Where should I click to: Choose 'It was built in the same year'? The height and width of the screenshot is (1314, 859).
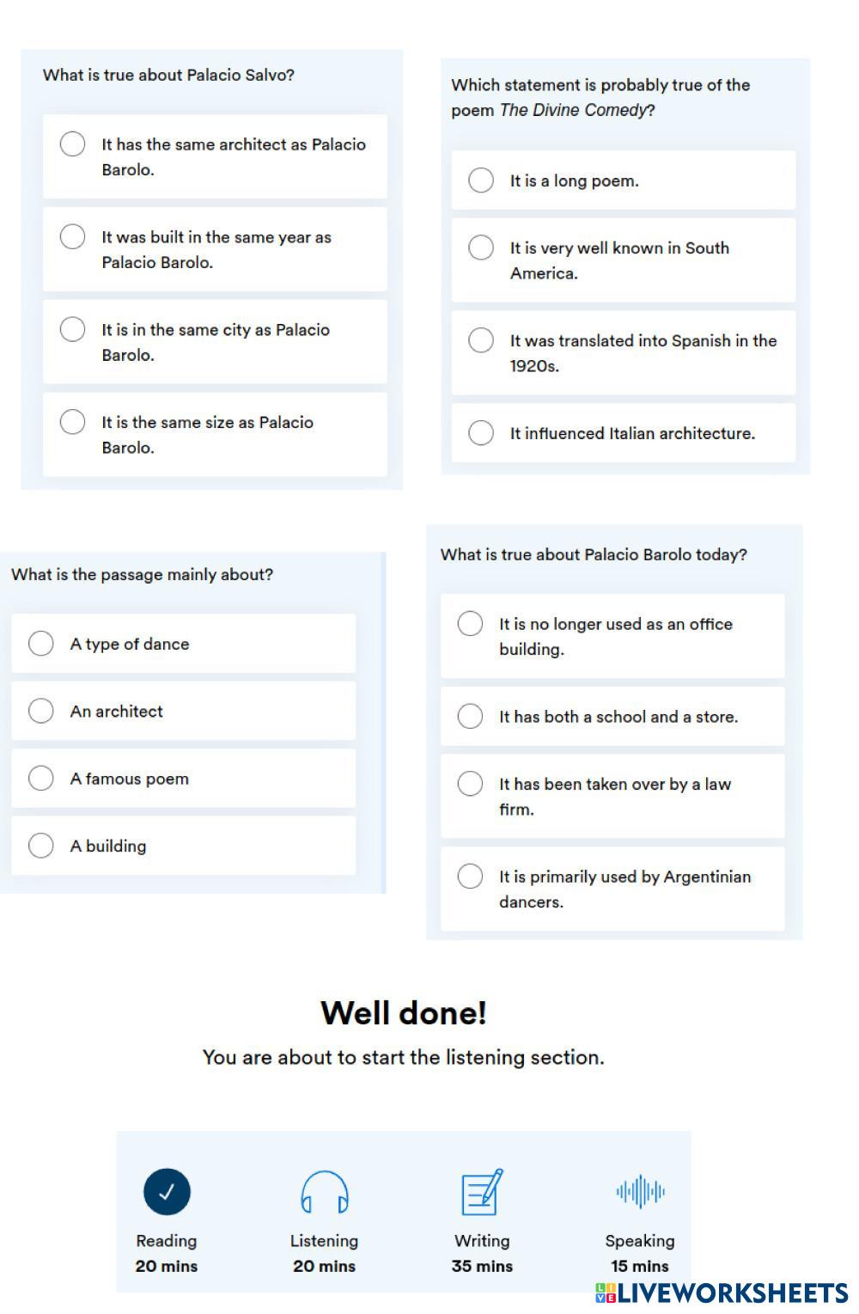point(73,236)
